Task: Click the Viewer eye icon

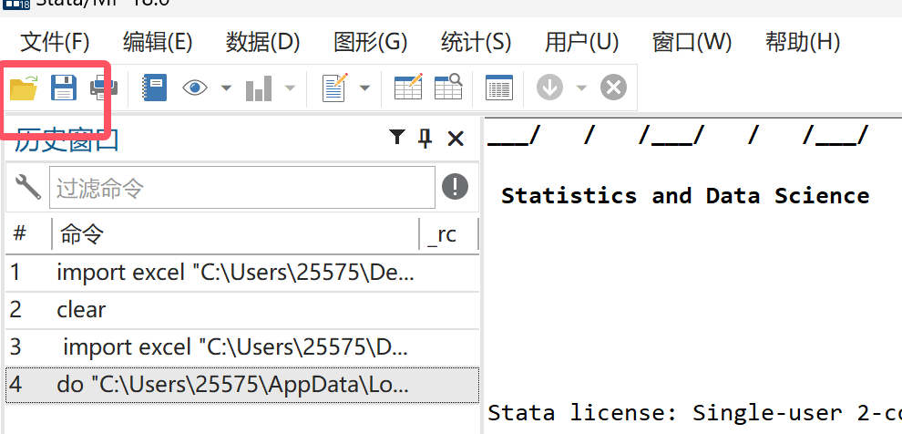Action: (x=195, y=88)
